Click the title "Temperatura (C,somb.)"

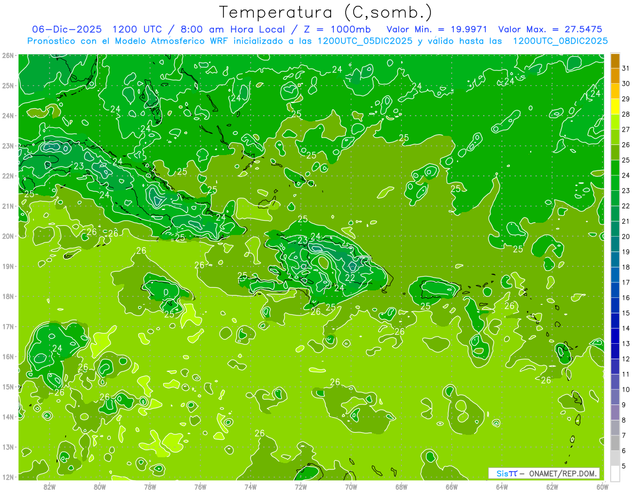pos(325,12)
